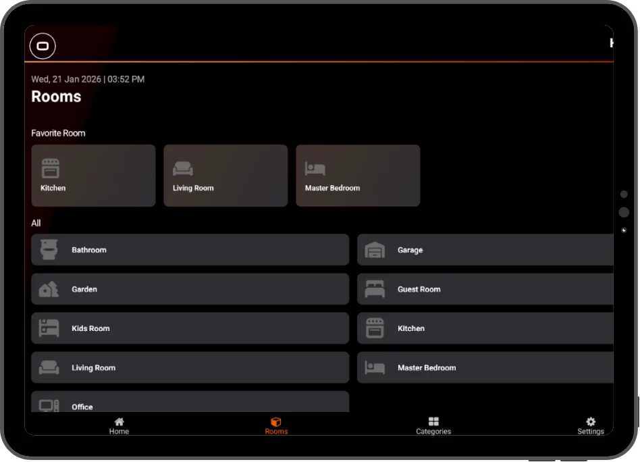Open the Living Room favorite card
640x462 pixels.
point(225,176)
